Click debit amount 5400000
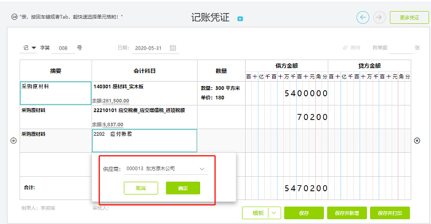The width and height of the screenshot is (431, 224). click(x=306, y=93)
